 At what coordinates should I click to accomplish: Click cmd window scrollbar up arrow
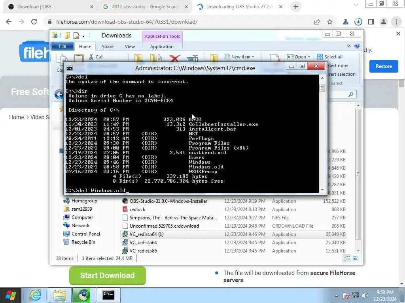[322, 78]
